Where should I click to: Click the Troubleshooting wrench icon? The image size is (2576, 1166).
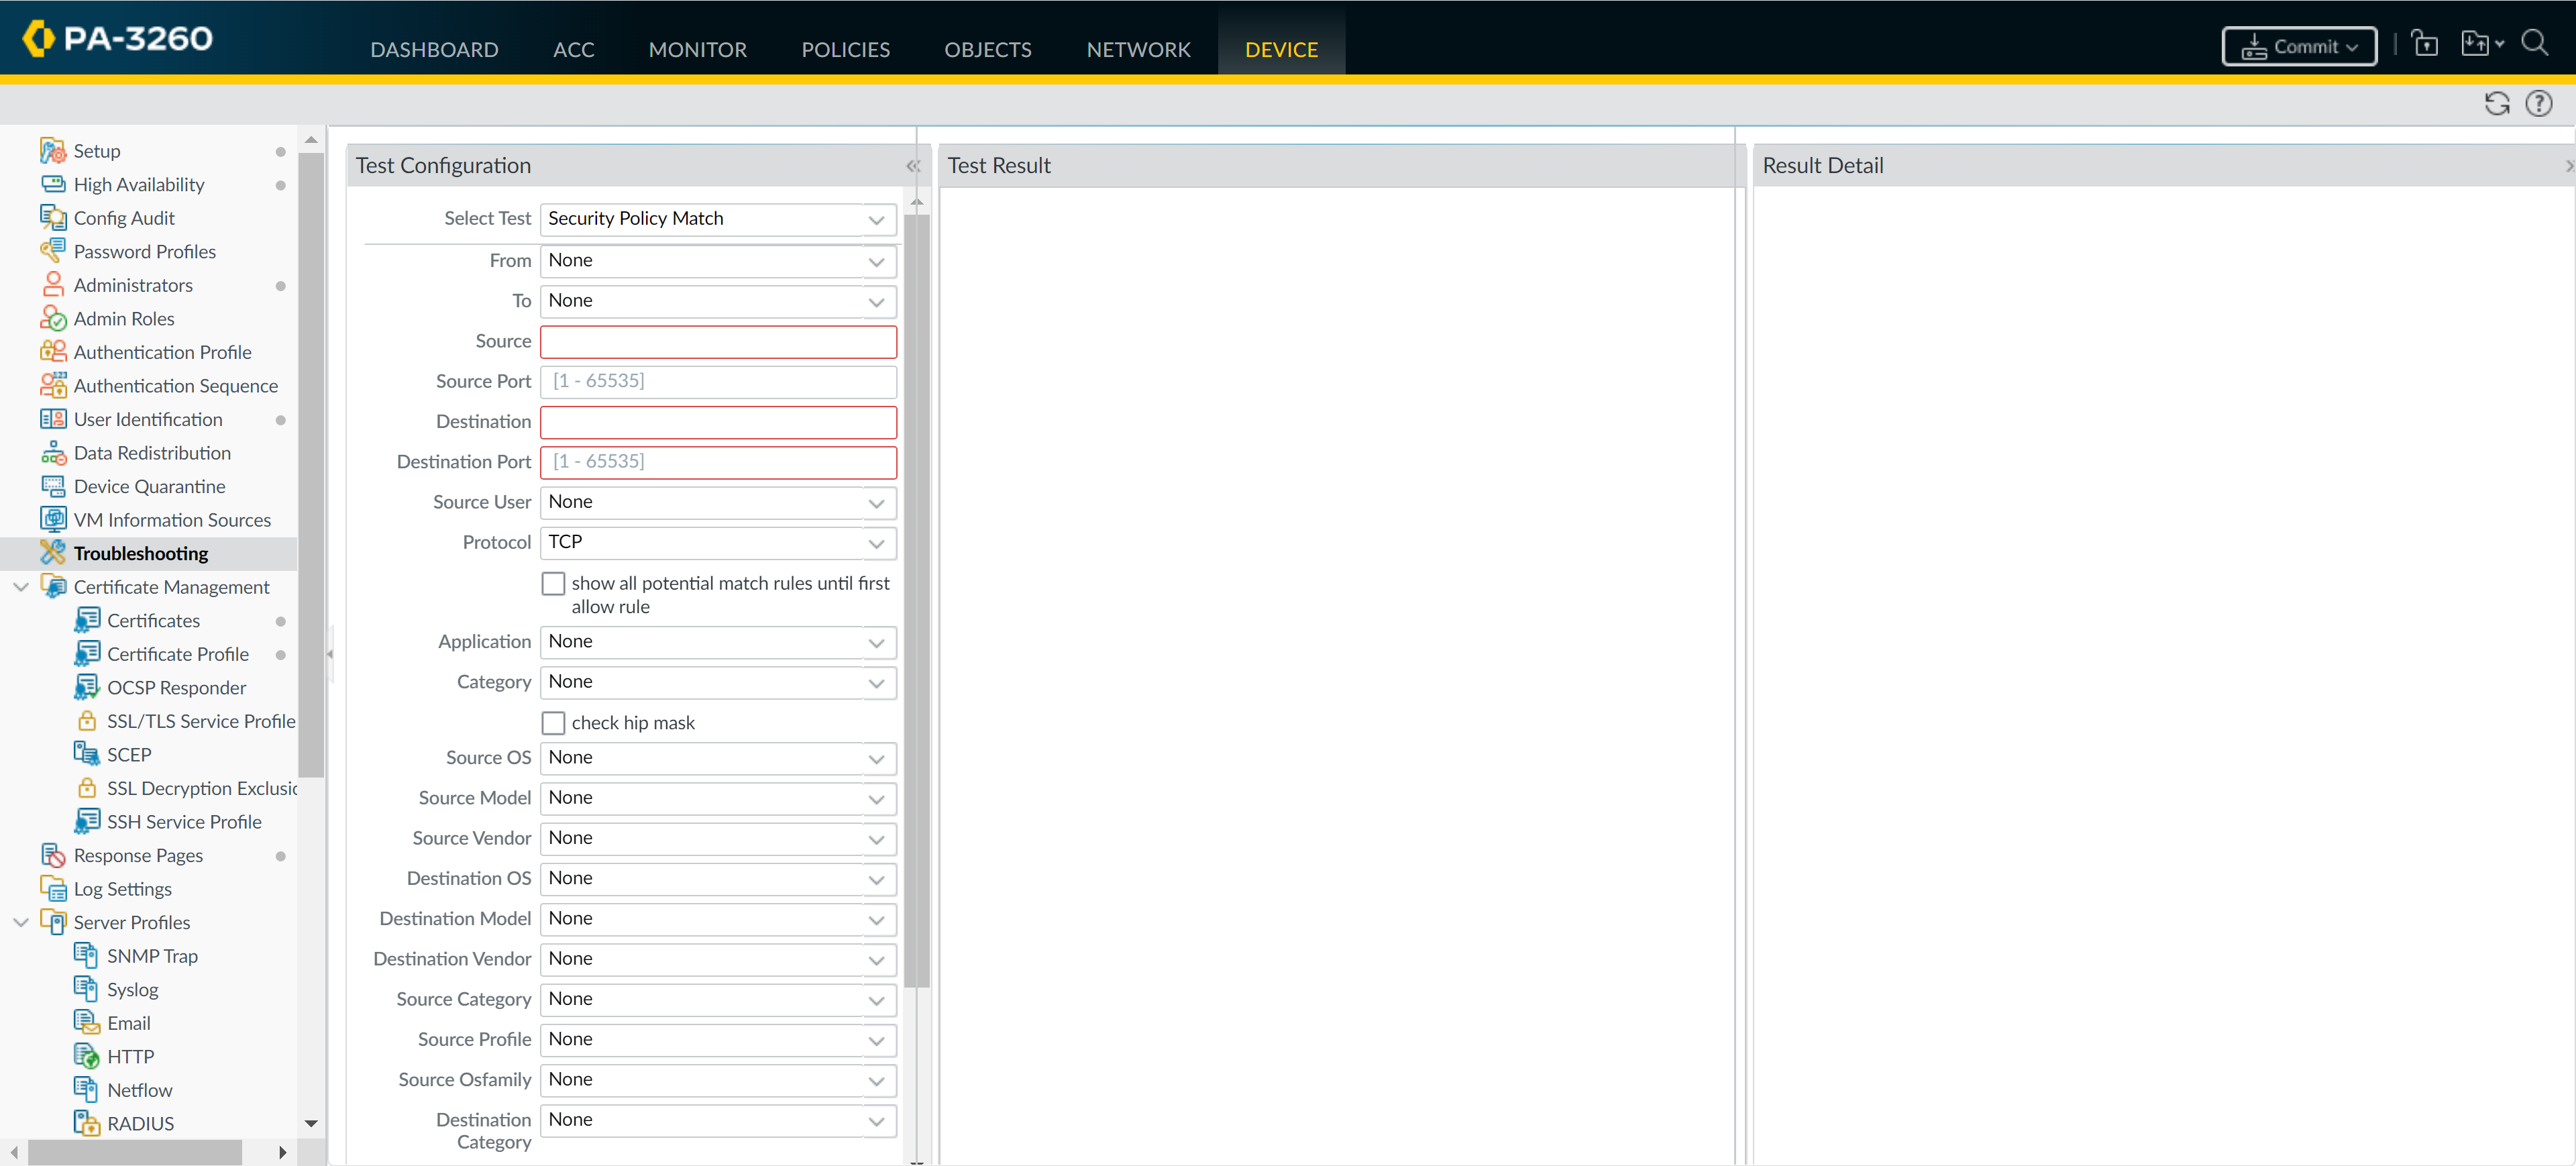point(52,552)
